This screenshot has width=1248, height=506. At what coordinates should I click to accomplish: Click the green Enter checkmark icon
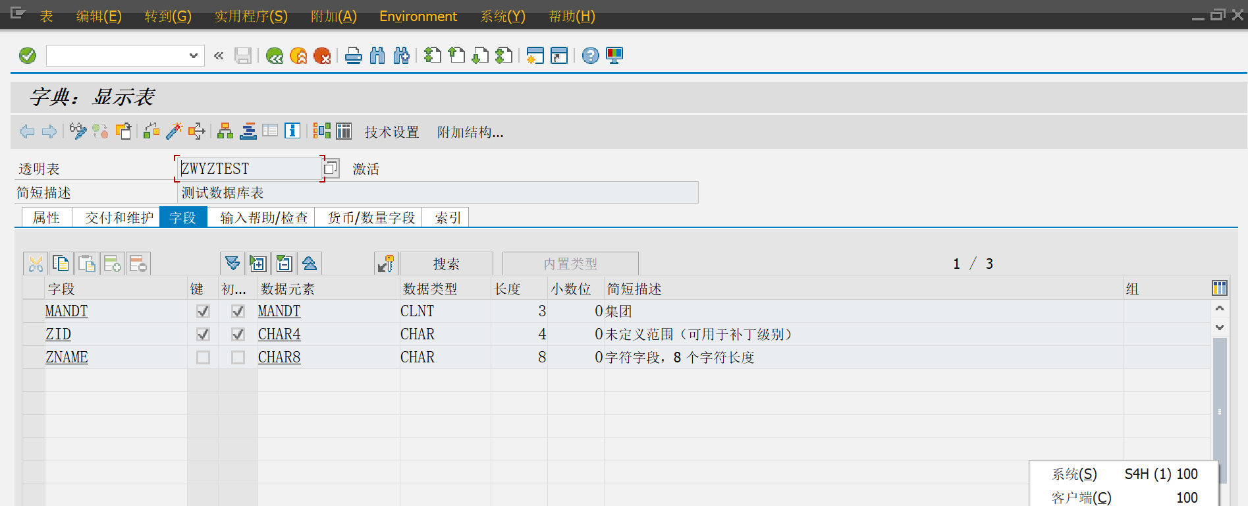click(28, 56)
